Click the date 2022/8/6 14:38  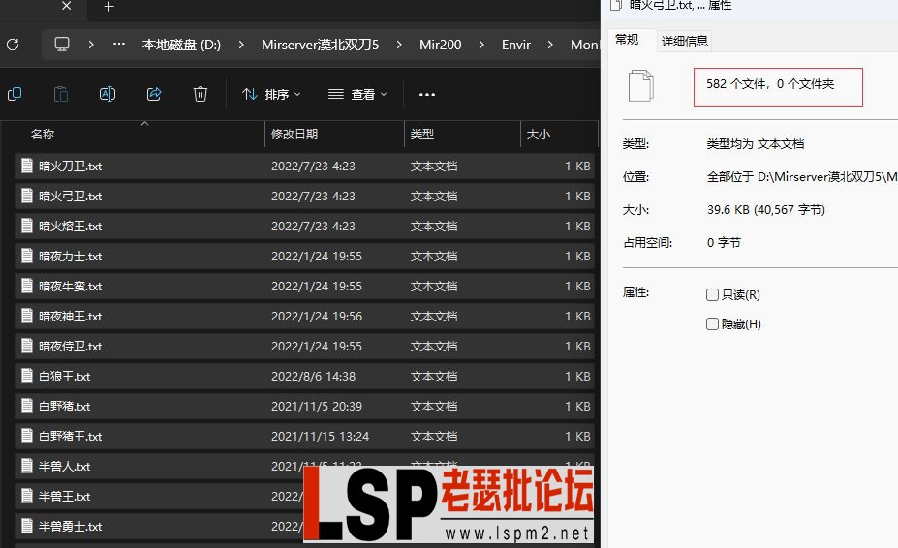pos(313,377)
